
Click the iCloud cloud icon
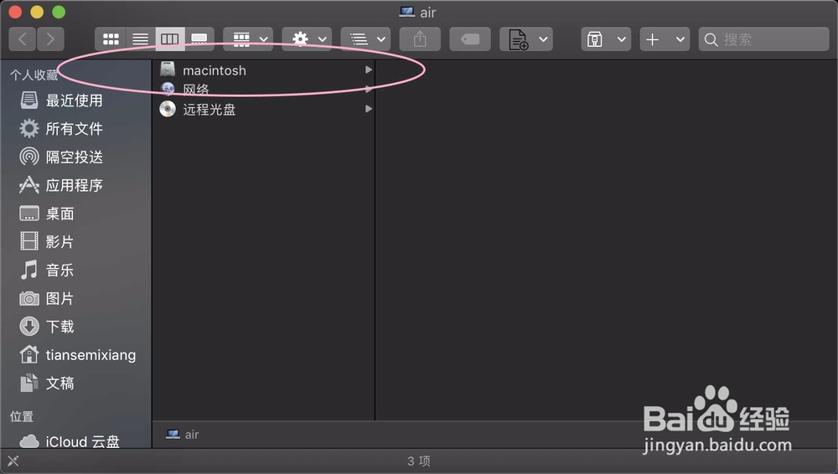click(28, 441)
